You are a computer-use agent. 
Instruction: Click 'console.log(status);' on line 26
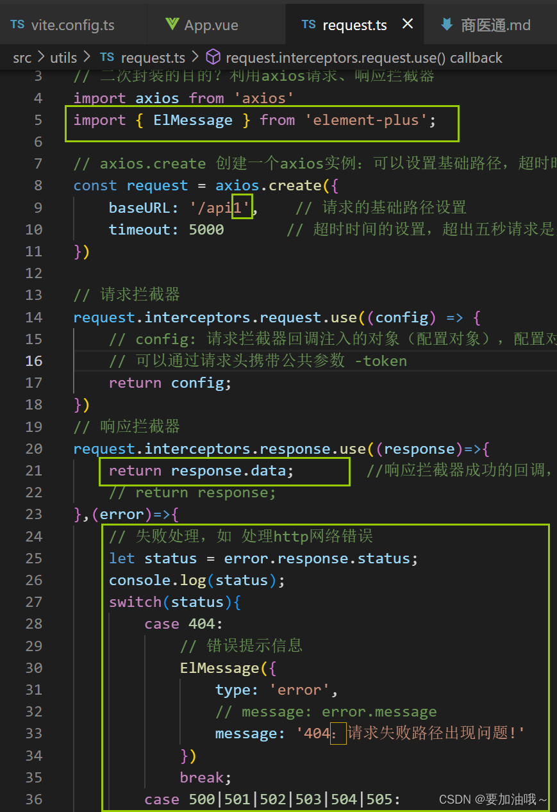click(197, 580)
